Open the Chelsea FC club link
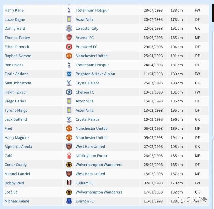Screen dimensions: 214x209 click(x=85, y=92)
